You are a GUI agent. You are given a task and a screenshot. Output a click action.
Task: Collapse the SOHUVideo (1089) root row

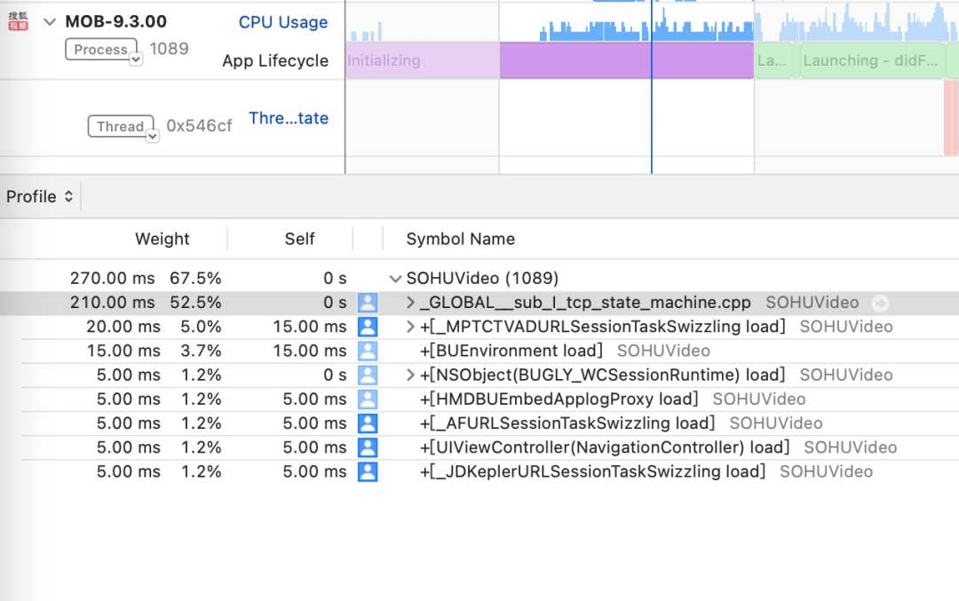tap(396, 279)
